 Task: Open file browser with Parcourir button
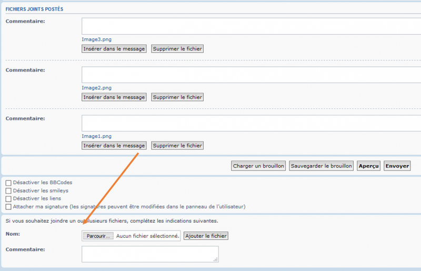(x=98, y=236)
